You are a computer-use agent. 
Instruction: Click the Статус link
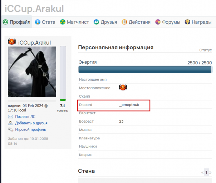click(206, 50)
